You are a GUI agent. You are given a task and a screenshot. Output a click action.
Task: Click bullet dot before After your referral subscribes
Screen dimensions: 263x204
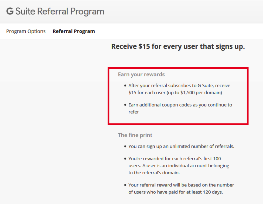[x=125, y=85]
